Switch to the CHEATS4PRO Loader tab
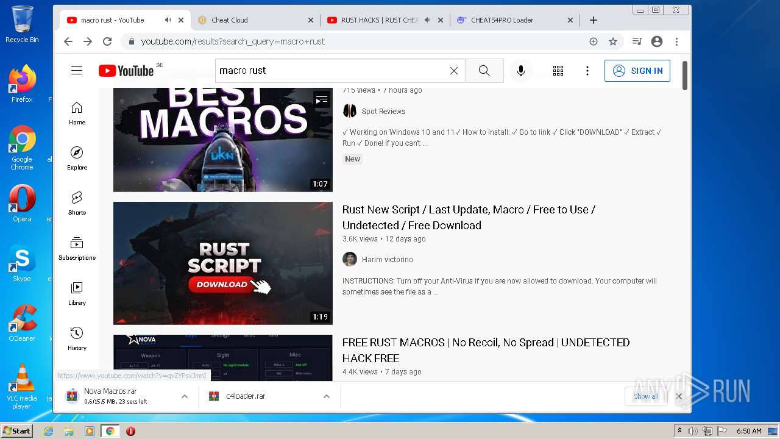This screenshot has width=780, height=439. (x=516, y=20)
